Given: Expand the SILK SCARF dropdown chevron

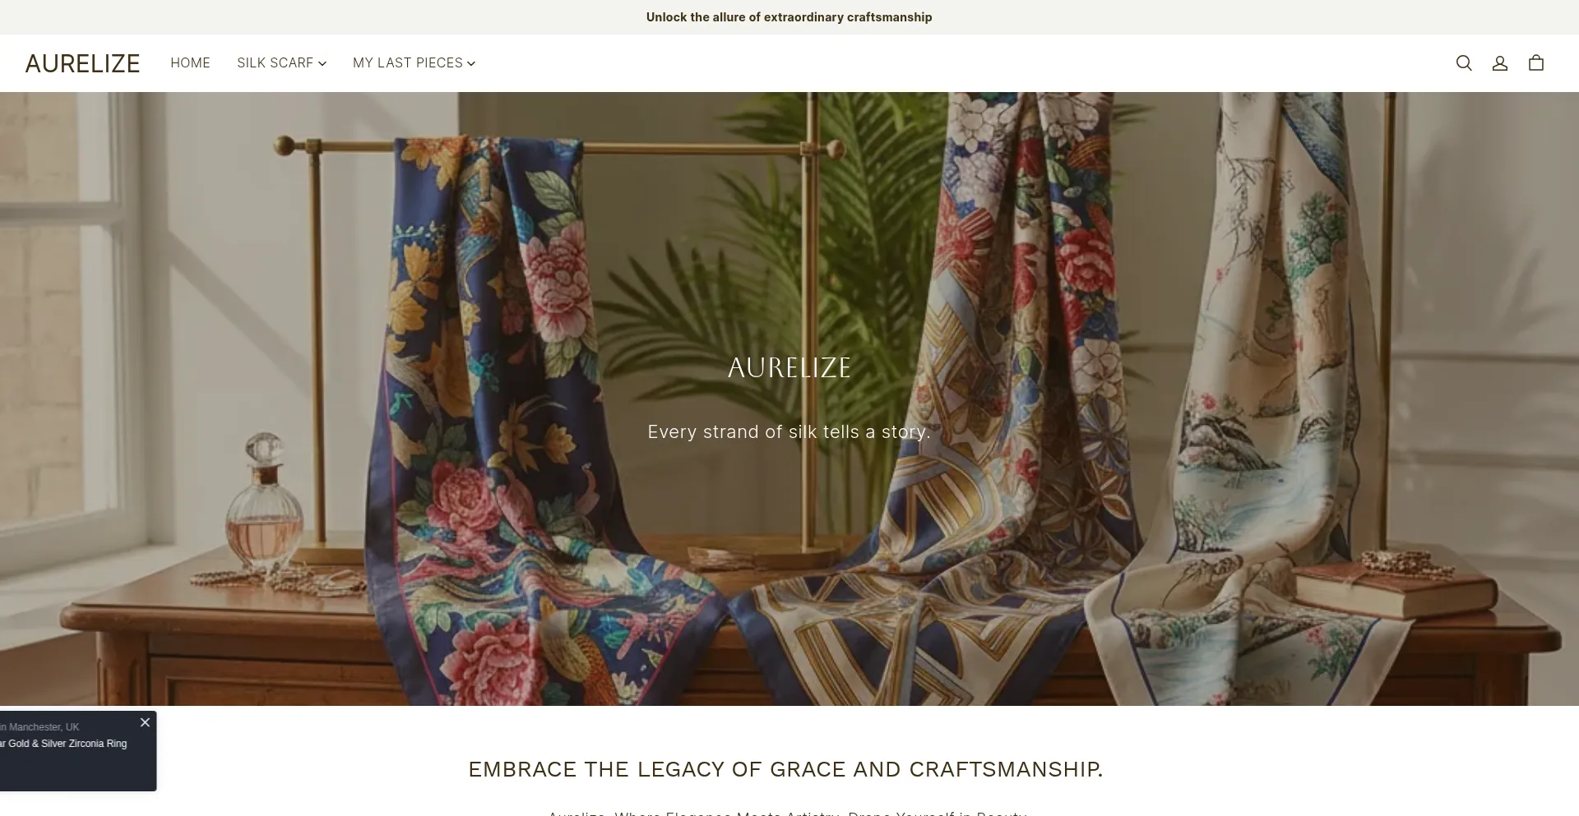Looking at the screenshot, I should click(x=322, y=63).
